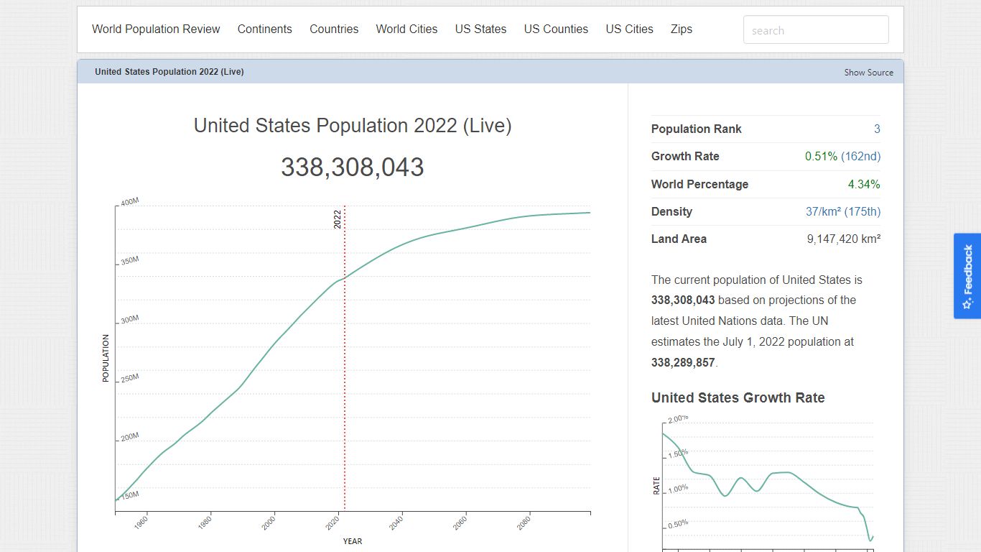Image resolution: width=981 pixels, height=552 pixels.
Task: Go to World Cities page
Action: tap(406, 29)
